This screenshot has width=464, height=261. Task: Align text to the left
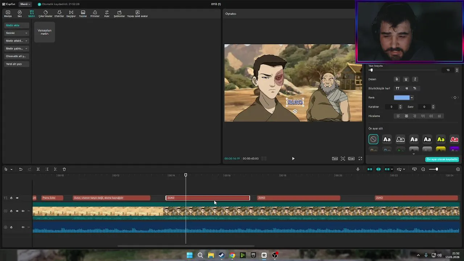[x=398, y=116]
